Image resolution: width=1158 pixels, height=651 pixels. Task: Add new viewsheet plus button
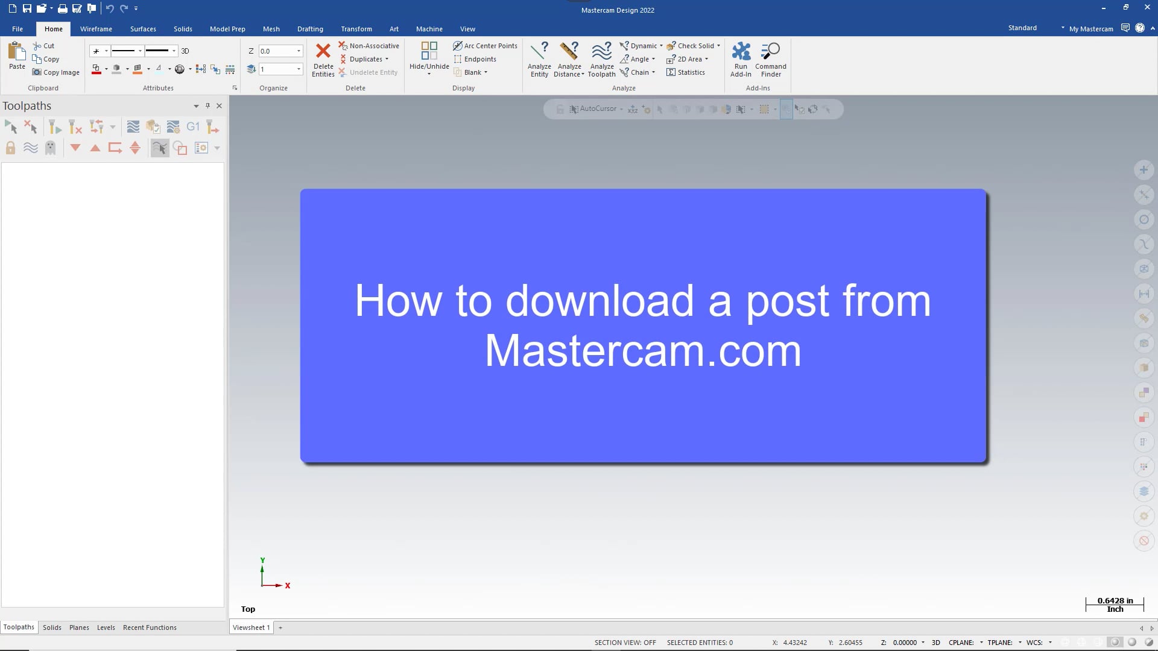280,627
